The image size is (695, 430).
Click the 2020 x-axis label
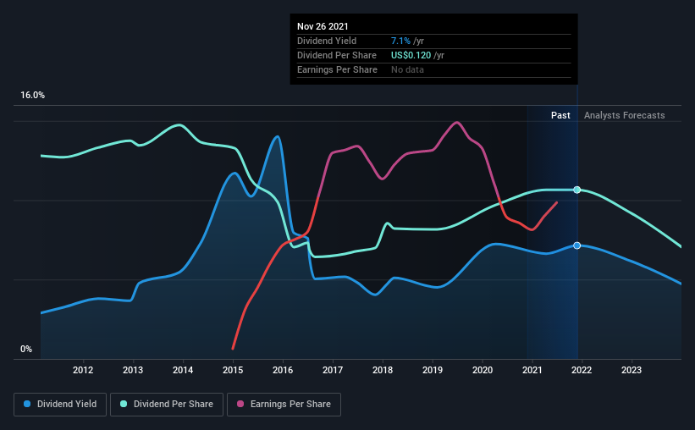483,370
